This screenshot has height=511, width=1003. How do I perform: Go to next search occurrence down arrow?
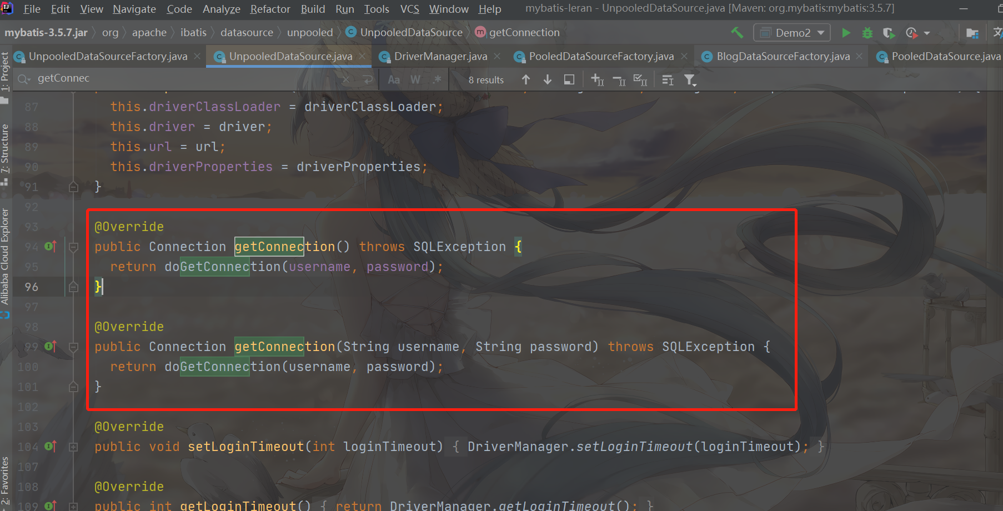coord(548,80)
